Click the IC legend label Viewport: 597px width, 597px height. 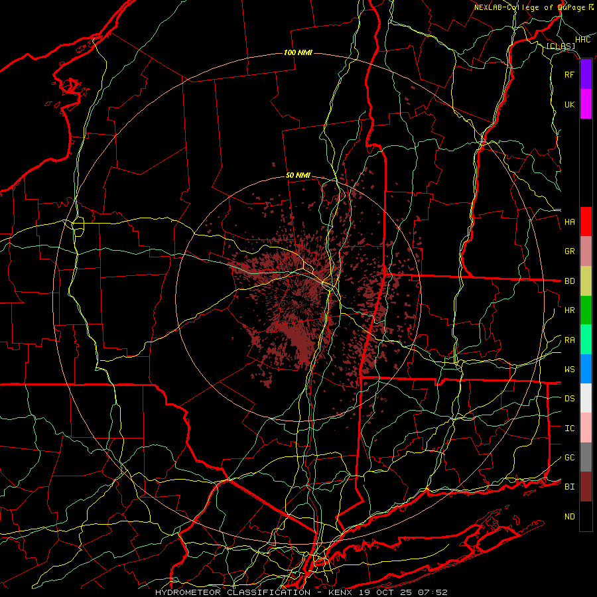coord(569,429)
